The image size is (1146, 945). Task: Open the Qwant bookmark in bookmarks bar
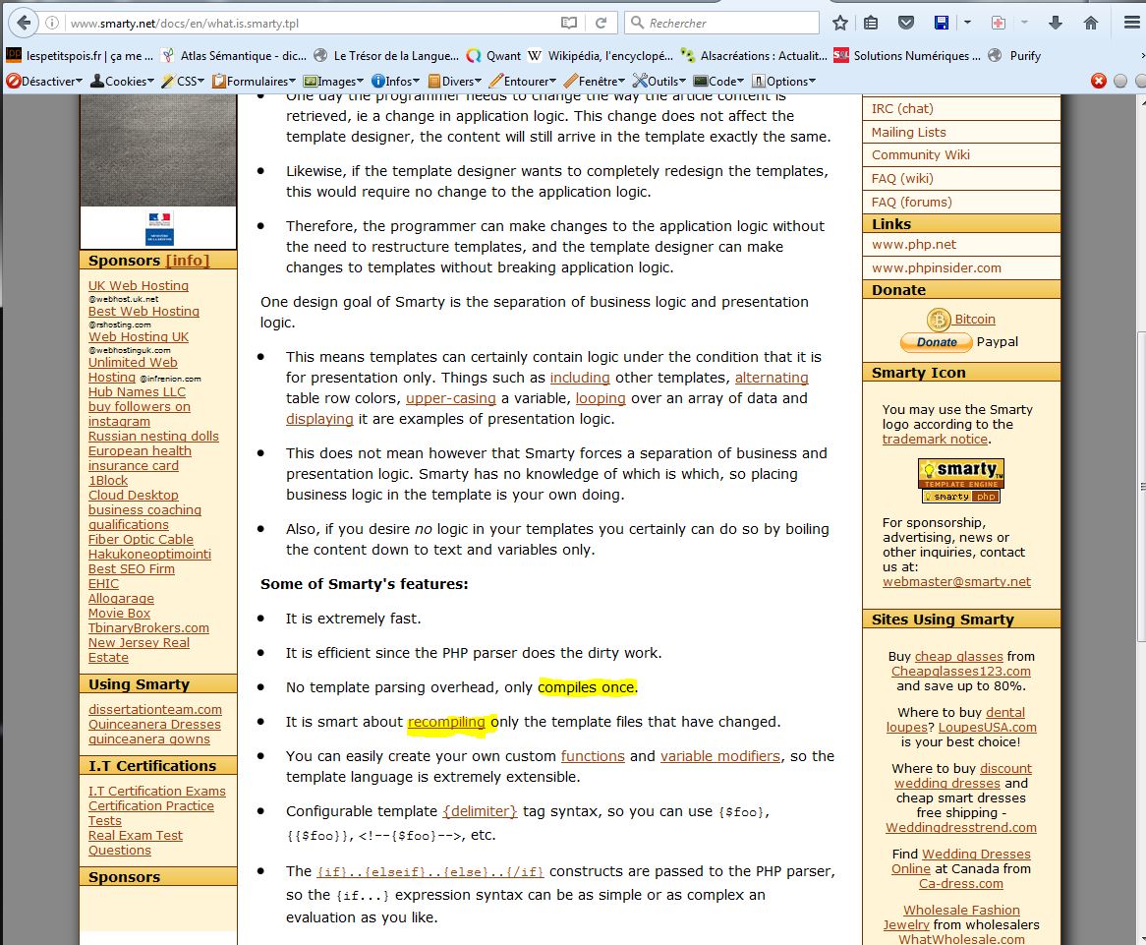pos(494,56)
